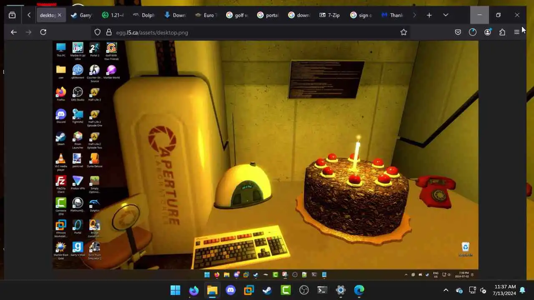The width and height of the screenshot is (534, 300).
Task: Open the network status tray icon
Action: 473,290
